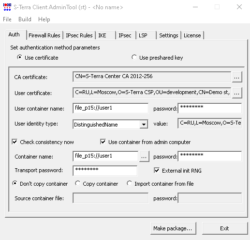Open the Help menu
Viewport: 250px width, 240px height.
[x=44, y=19]
